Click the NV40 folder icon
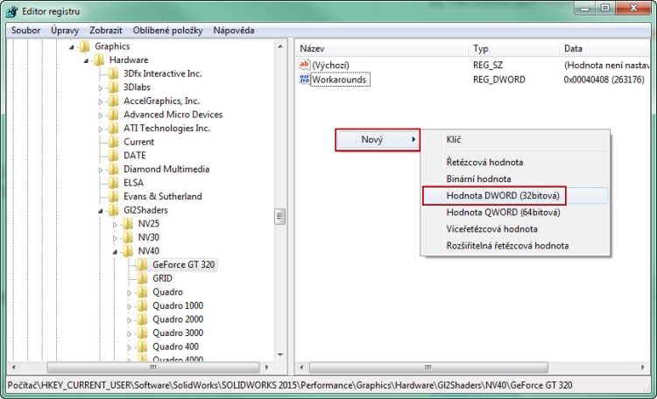The height and width of the screenshot is (399, 657). pyautogui.click(x=128, y=251)
